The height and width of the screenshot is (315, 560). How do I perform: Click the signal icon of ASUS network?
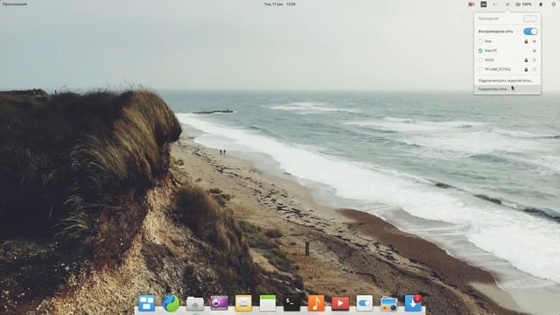pyautogui.click(x=535, y=60)
